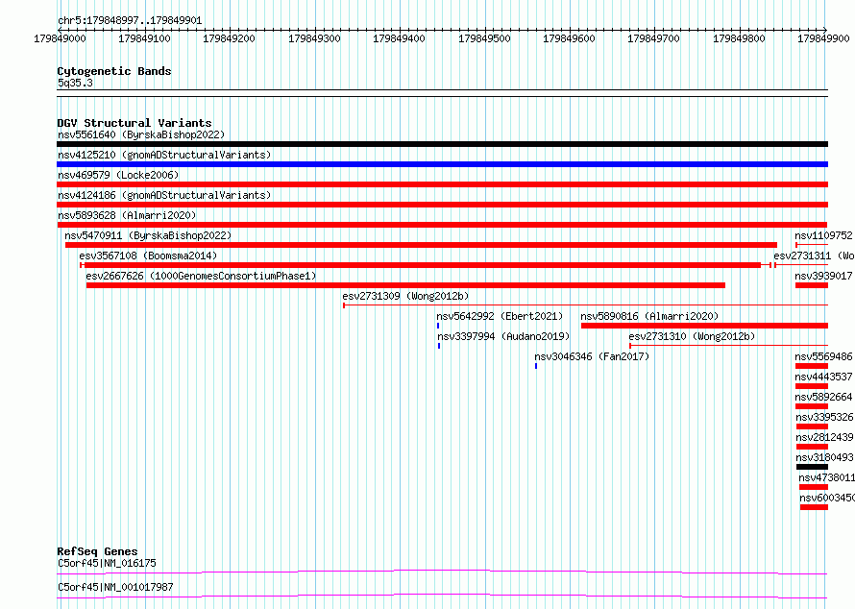Screen dimensions: 855x609
Task: Select variant nsv5470911 (ByrskaBishop2022) label
Action: tap(148, 235)
